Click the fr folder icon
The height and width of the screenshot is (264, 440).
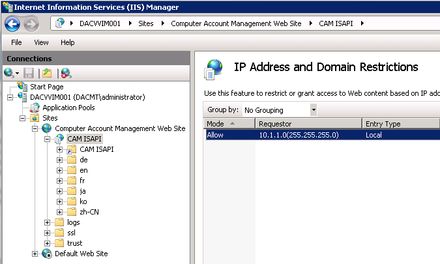pos(72,181)
